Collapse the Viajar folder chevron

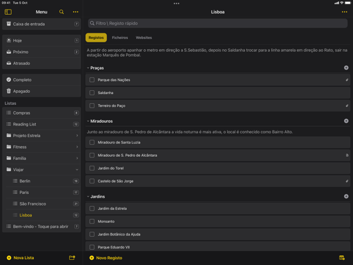[77, 170]
